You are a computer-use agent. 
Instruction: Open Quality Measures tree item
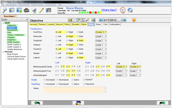tap(15, 50)
